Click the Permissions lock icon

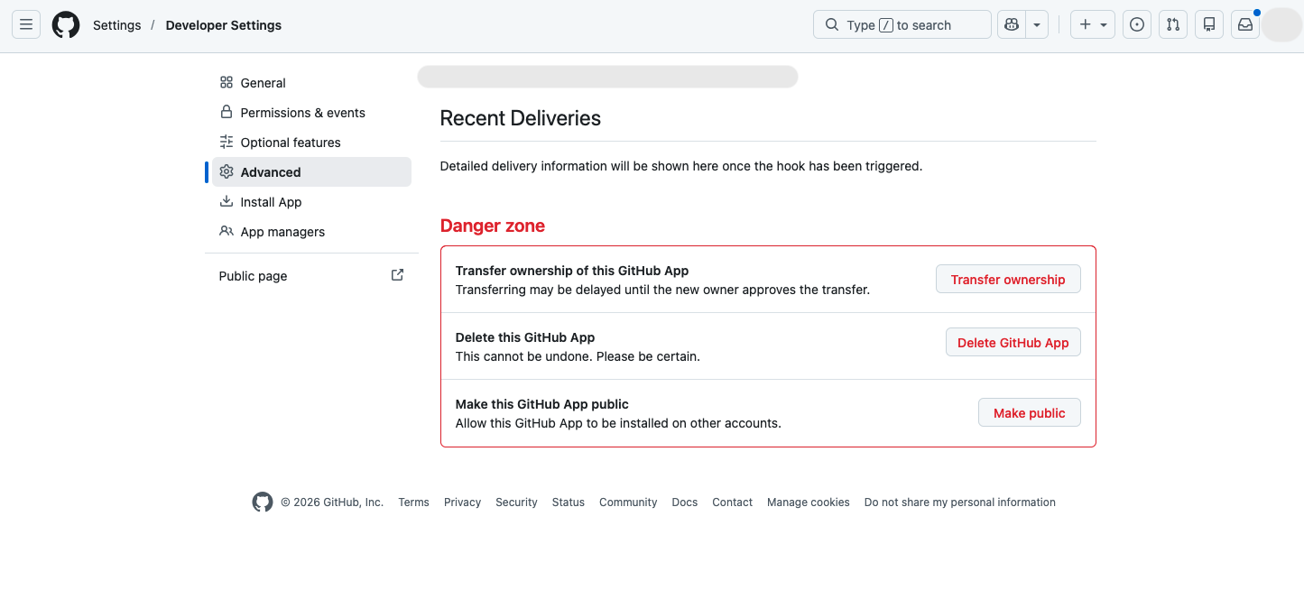click(x=227, y=112)
